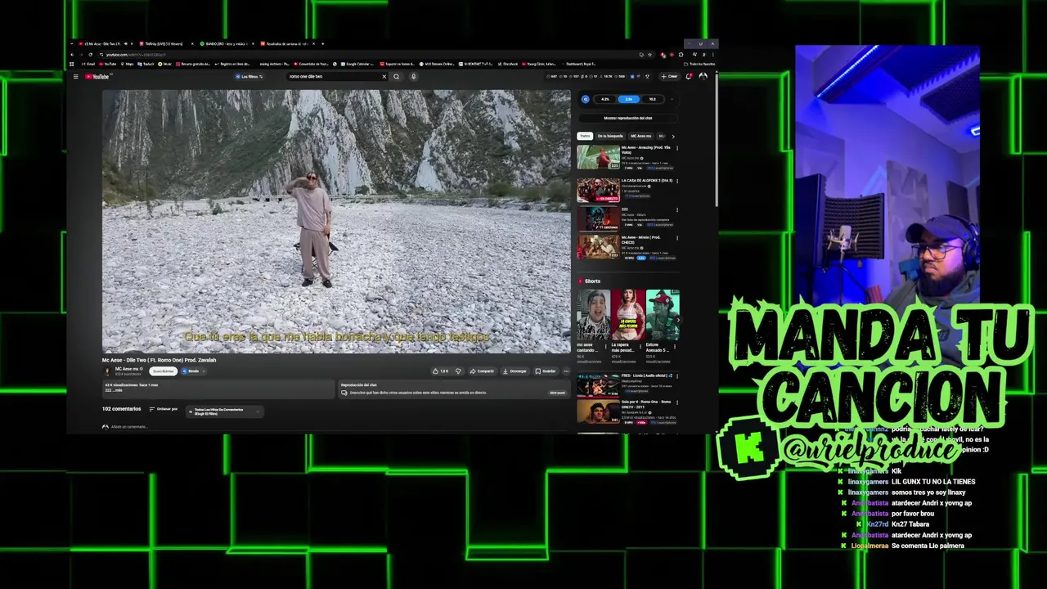Open 'Ordenar por' comments sorting
Image resolution: width=1047 pixels, height=589 pixels.
[163, 409]
